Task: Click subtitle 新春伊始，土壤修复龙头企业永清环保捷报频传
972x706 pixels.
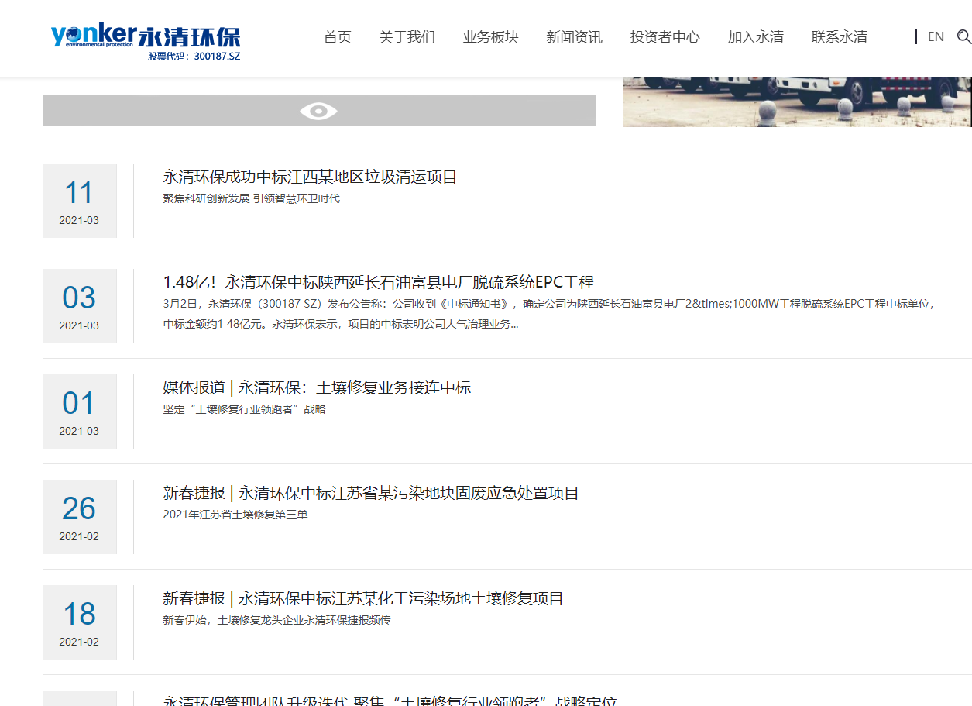Action: [276, 620]
